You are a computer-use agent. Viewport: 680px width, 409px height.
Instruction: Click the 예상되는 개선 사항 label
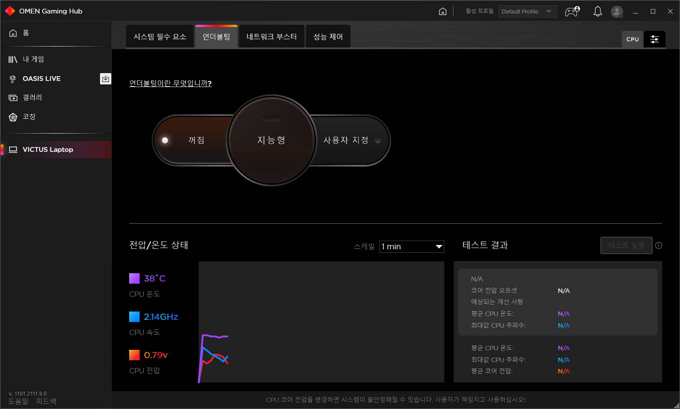pos(497,302)
